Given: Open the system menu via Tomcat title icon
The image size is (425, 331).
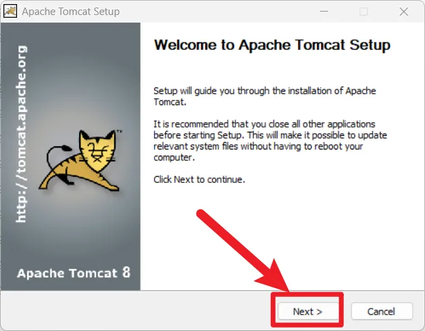Looking at the screenshot, I should 10,12.
